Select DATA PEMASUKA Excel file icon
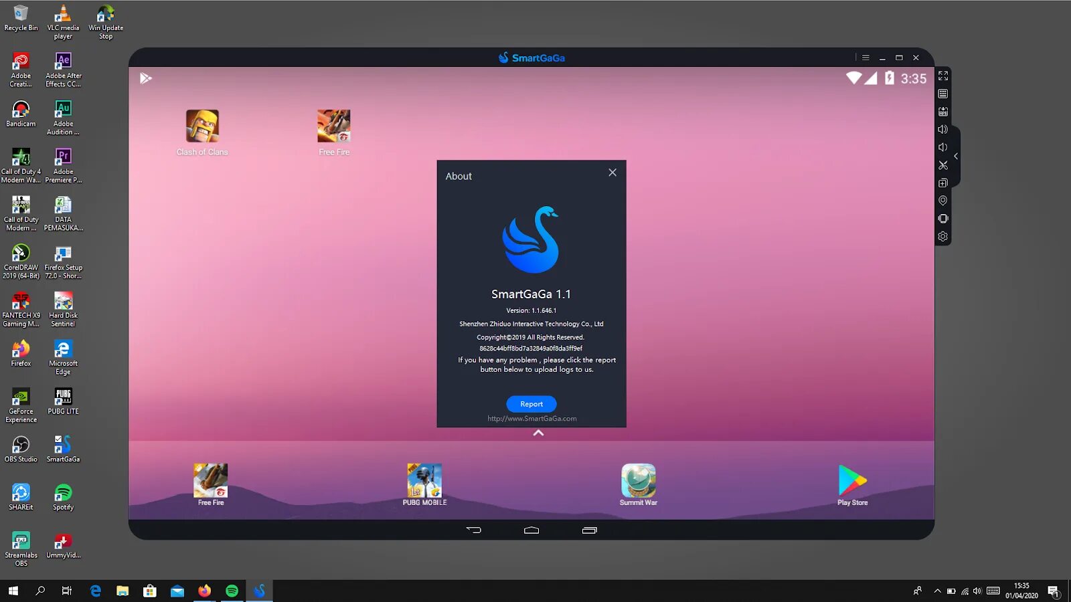 point(63,214)
